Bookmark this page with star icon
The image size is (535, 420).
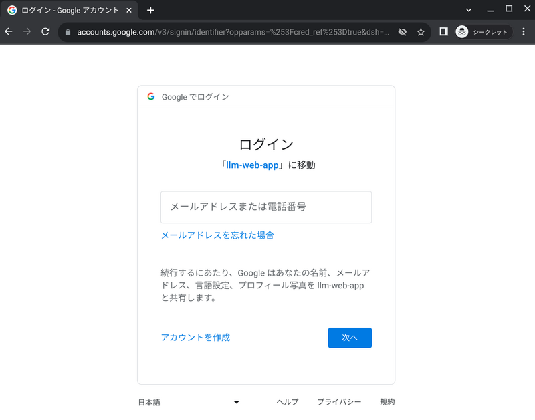coord(421,32)
